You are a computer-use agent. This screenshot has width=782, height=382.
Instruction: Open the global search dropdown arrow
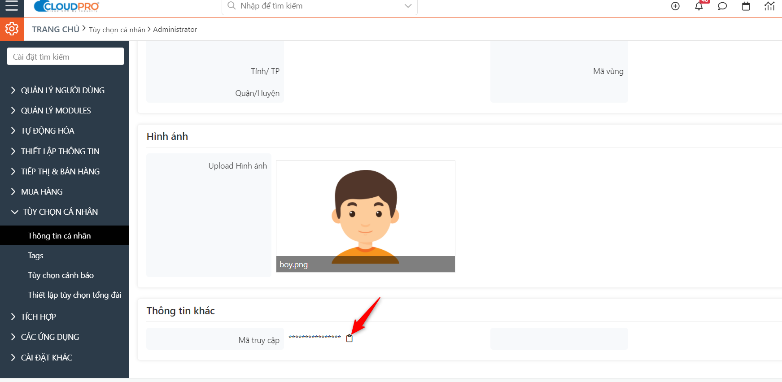point(408,6)
